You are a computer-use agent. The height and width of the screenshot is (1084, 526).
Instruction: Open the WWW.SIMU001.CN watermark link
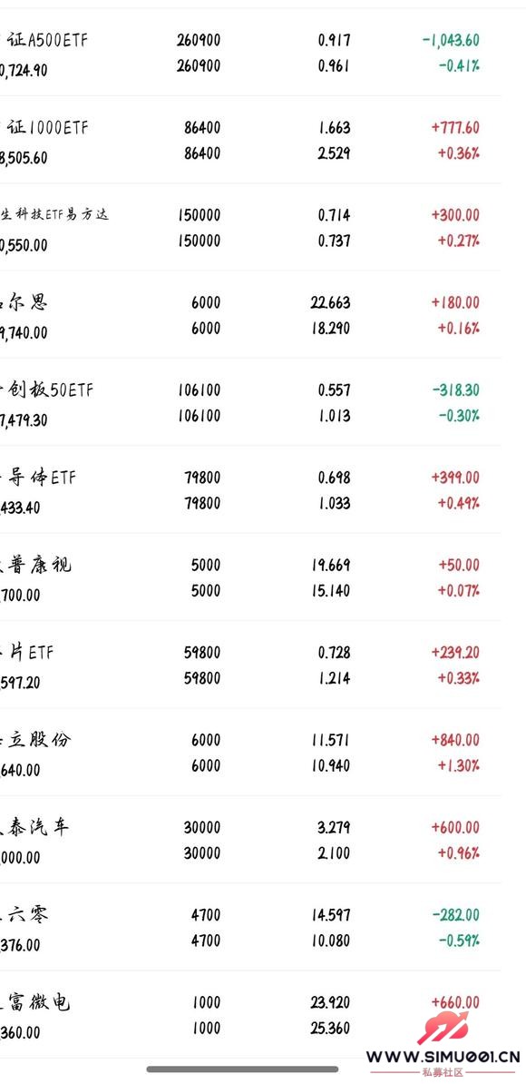[443, 1057]
